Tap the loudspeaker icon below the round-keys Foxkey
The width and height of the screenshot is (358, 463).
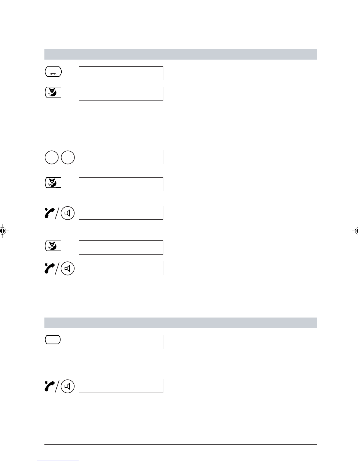pos(68,213)
